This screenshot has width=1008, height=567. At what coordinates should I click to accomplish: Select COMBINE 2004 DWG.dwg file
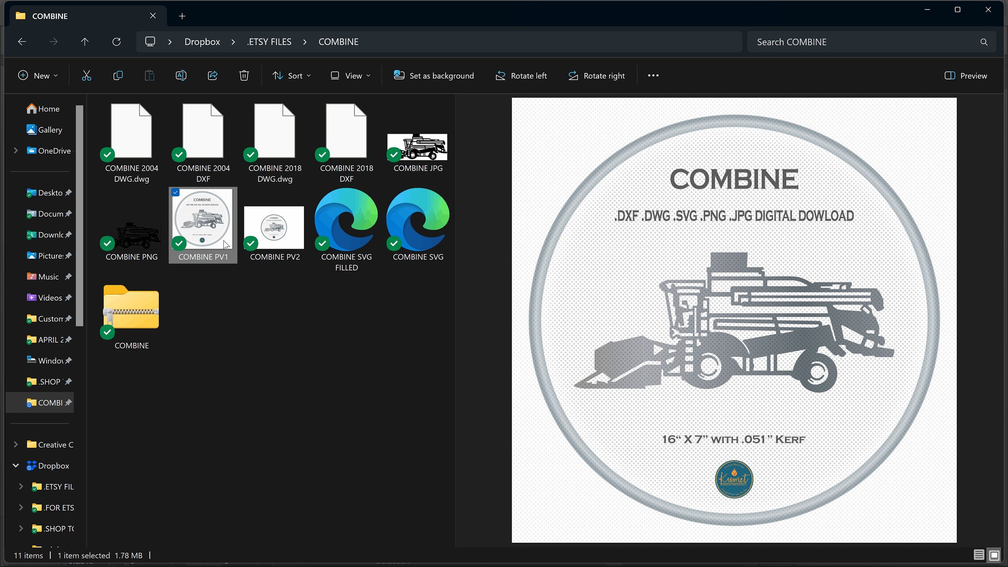[131, 143]
